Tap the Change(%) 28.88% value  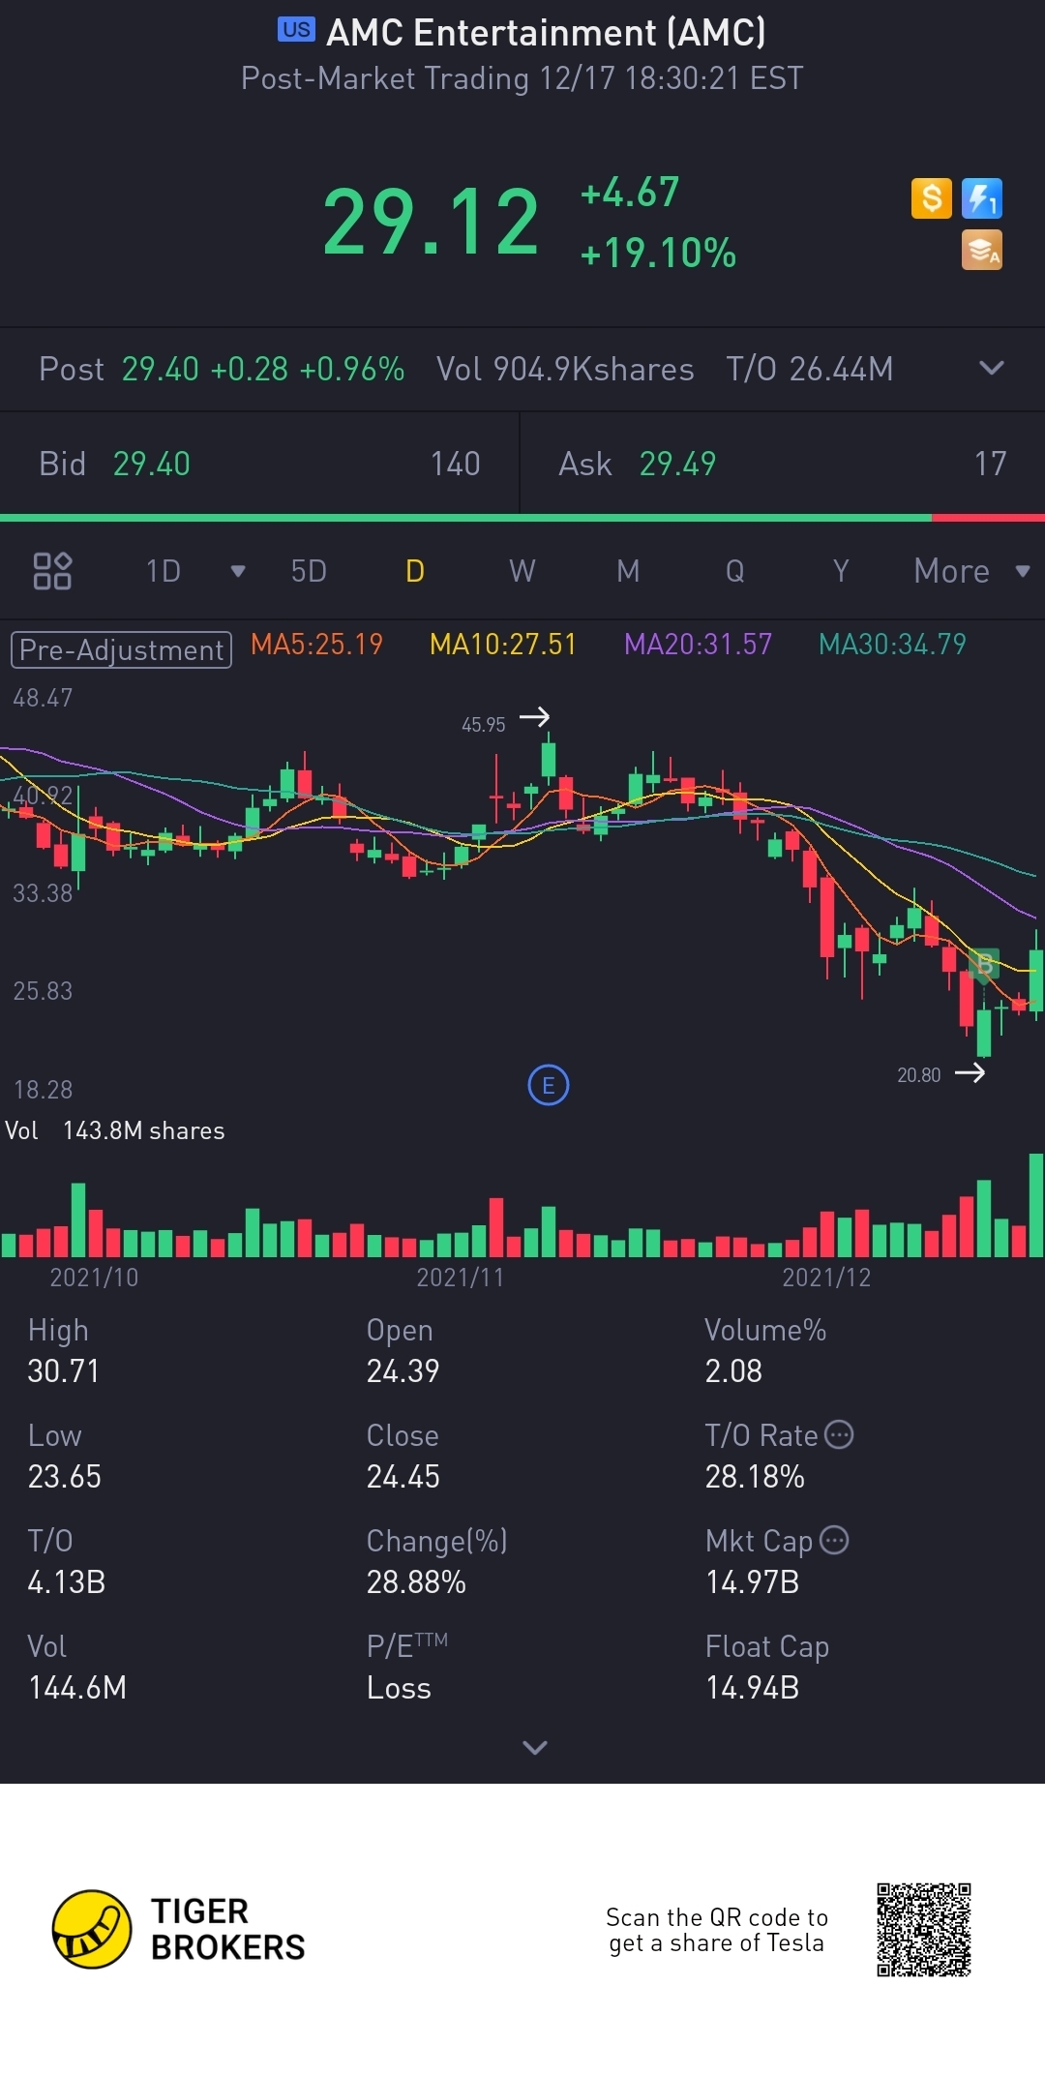416,1581
